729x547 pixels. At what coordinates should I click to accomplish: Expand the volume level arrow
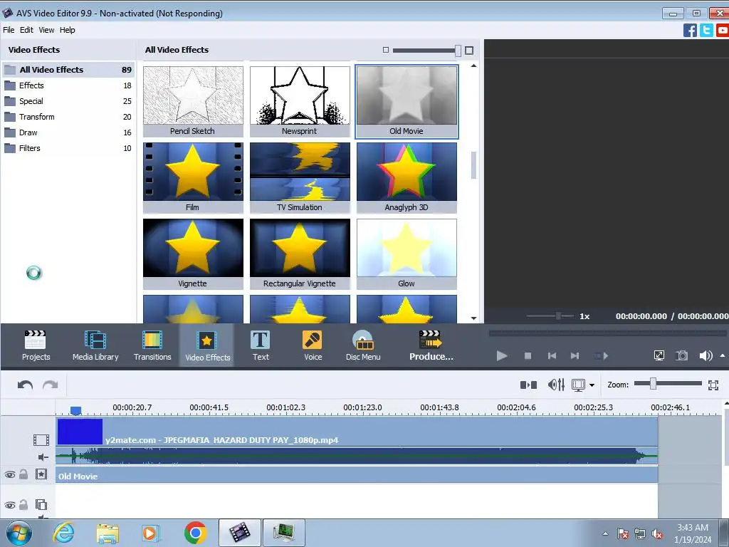click(723, 356)
